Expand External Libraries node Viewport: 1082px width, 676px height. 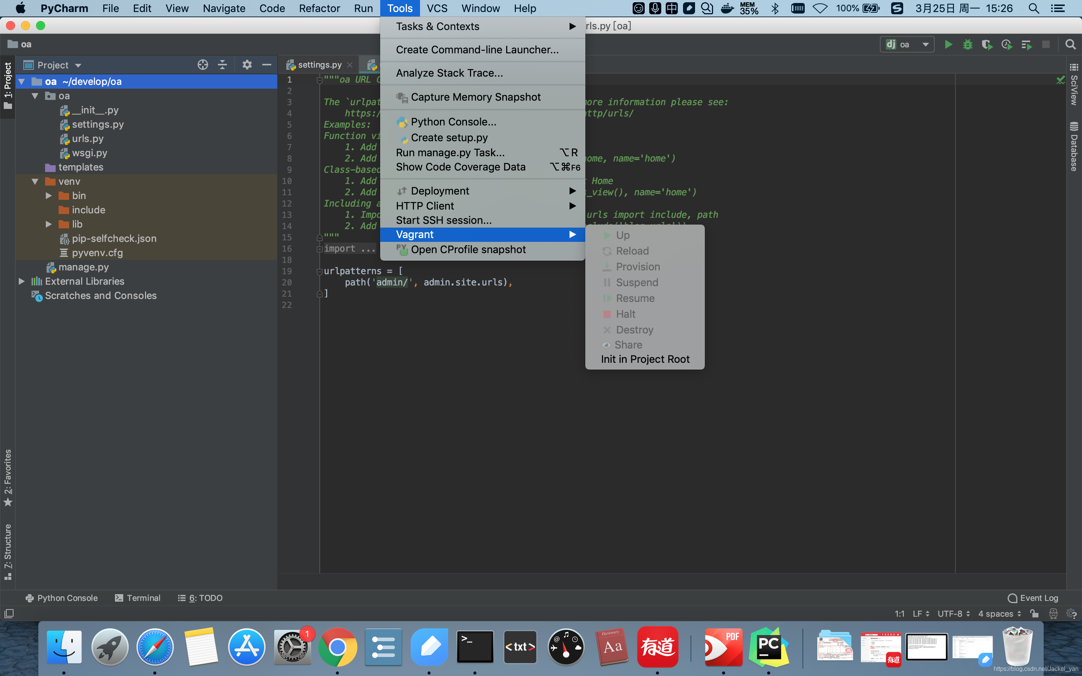(x=21, y=281)
